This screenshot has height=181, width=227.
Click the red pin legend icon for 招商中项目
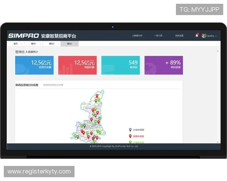click(130, 136)
